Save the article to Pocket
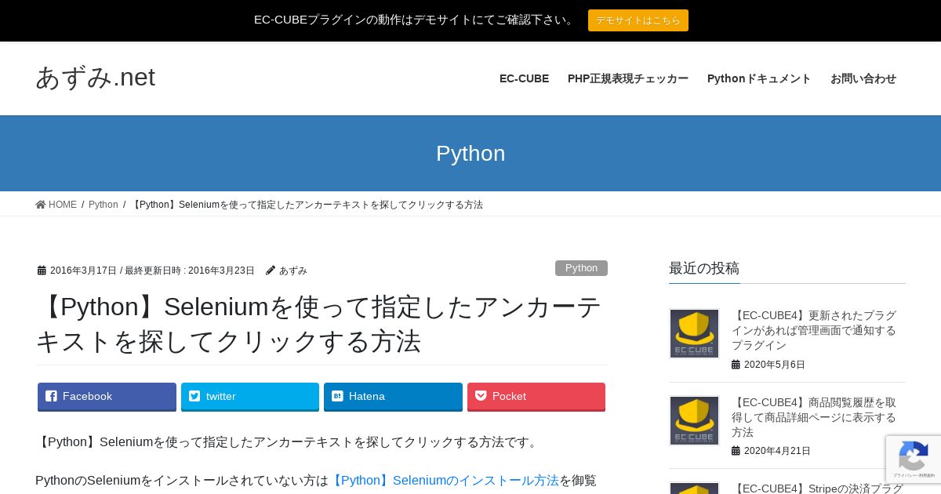941x494 pixels. [536, 397]
